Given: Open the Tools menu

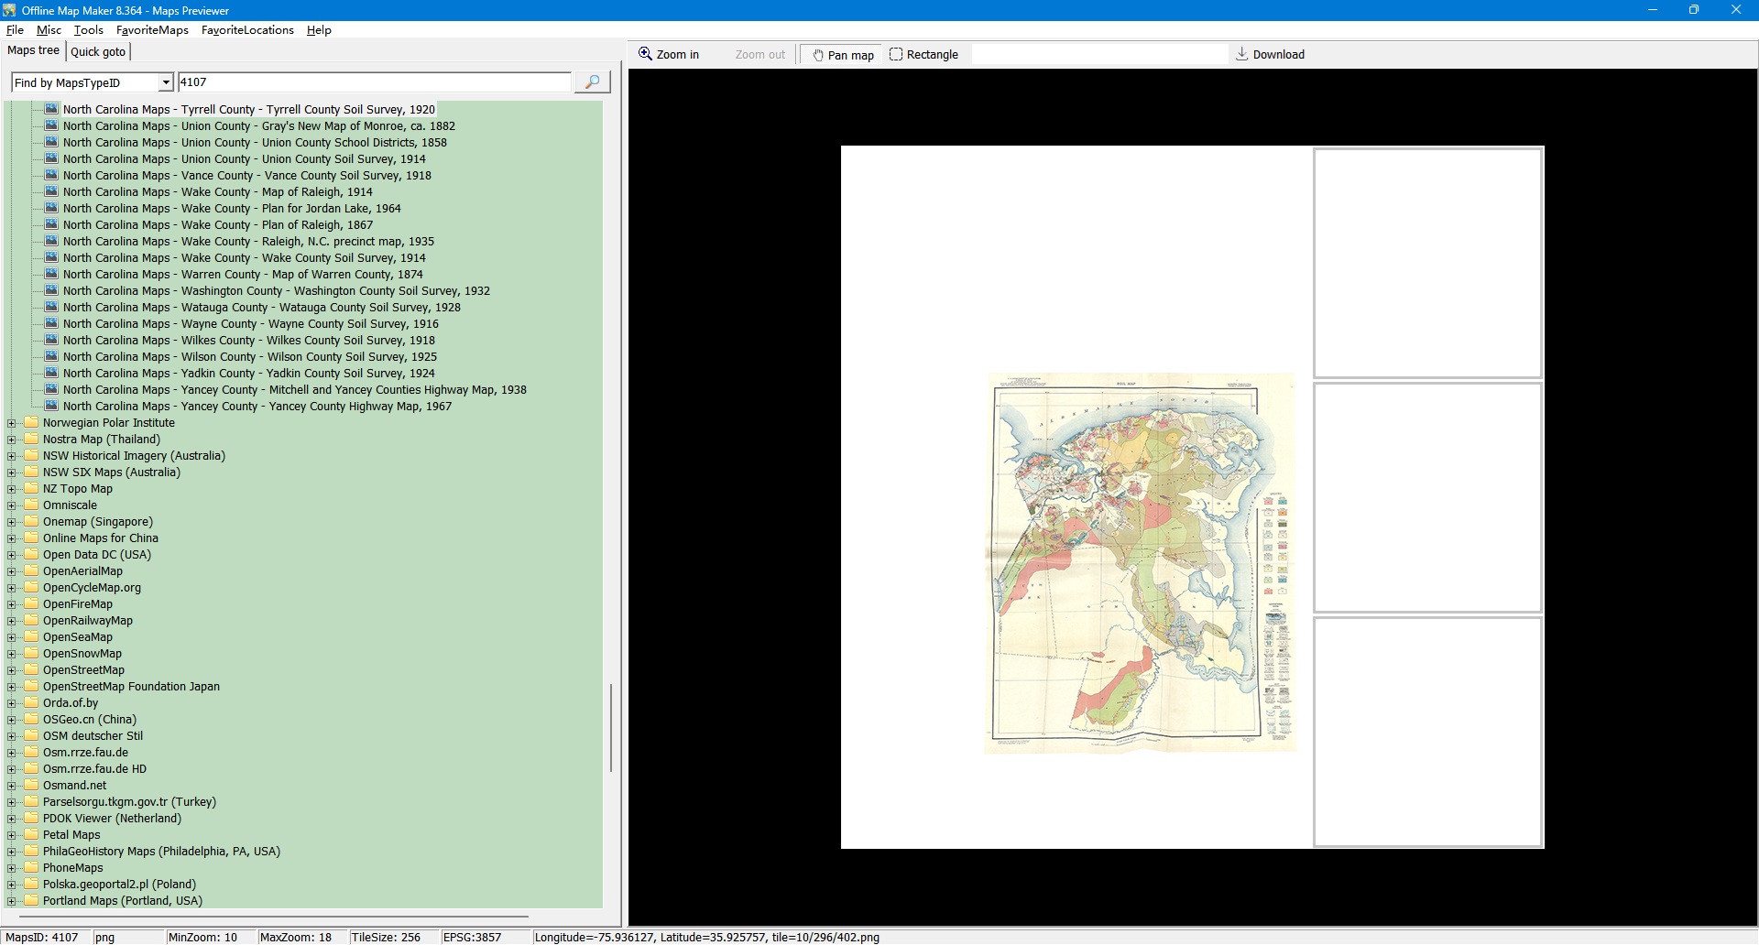Looking at the screenshot, I should [x=88, y=30].
